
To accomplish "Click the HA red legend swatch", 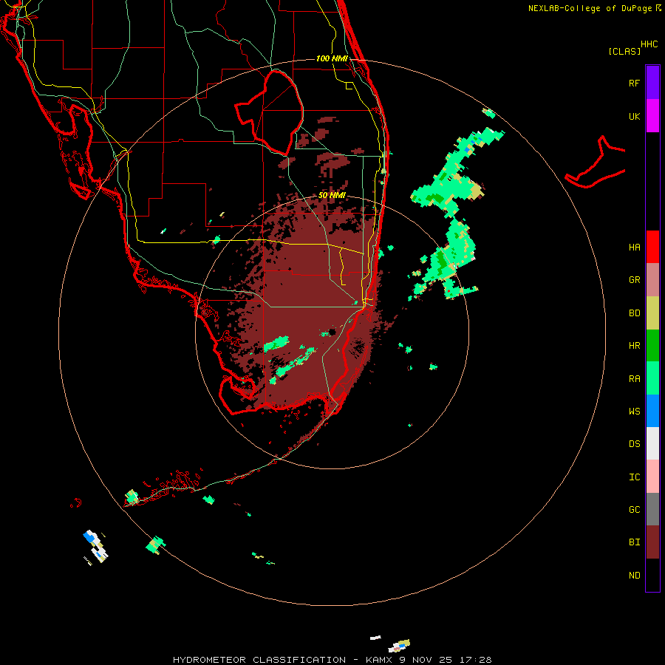I will (x=652, y=247).
